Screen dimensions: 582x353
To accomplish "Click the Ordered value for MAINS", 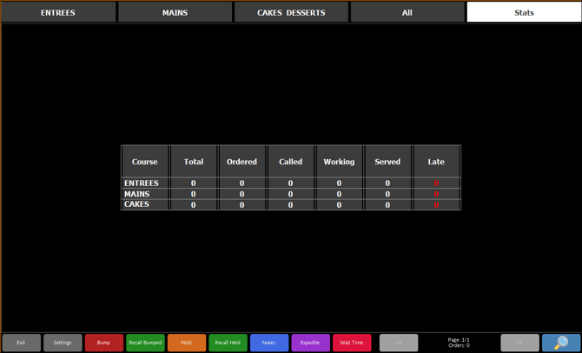I will 242,194.
